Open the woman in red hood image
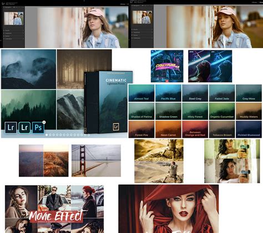The width and height of the screenshot is (263, 233). pos(169,209)
